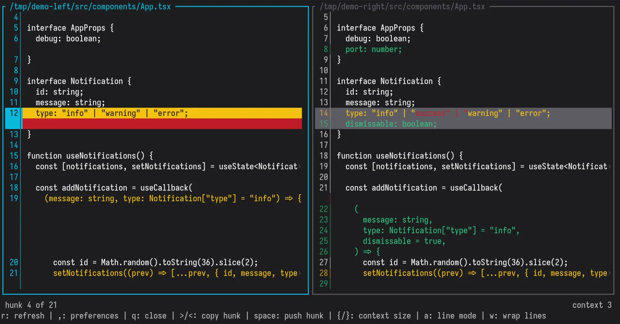Viewport: 620px width, 324px height.
Task: Click line number 12 in left gutter
Action: coord(14,113)
